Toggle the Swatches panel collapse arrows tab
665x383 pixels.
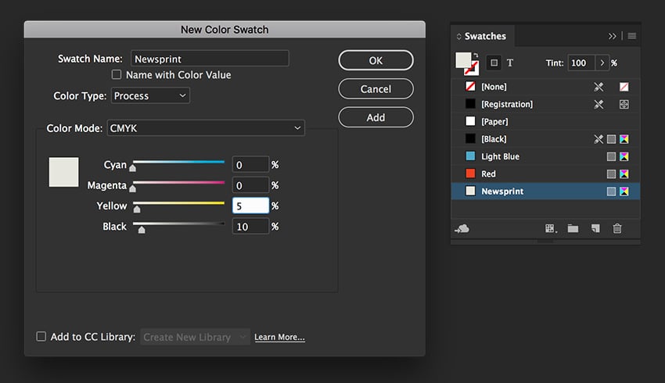[x=458, y=37]
